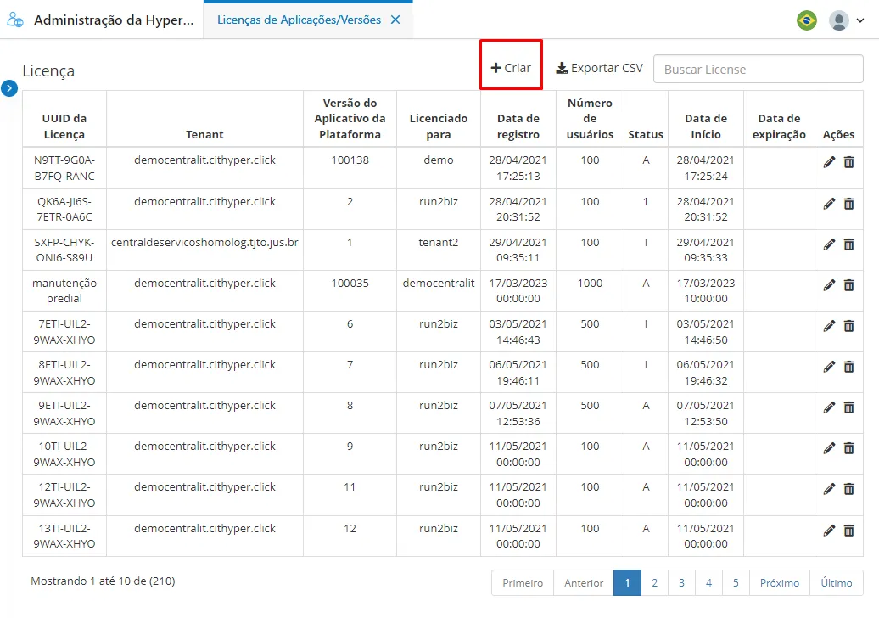Edit the 13TI-UIL2-9WAX-XHYO license

point(829,531)
